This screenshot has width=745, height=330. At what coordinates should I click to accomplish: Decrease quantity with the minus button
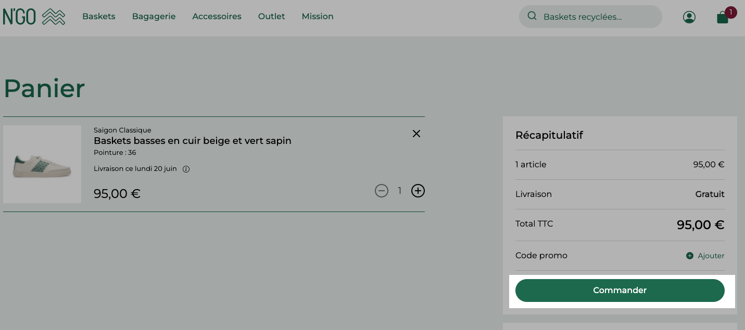[x=382, y=191]
